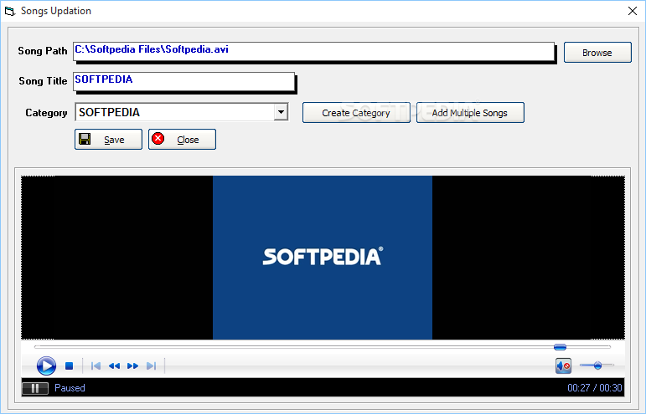This screenshot has width=646, height=414.
Task: Stop playback with the square stop button
Action: pos(70,365)
